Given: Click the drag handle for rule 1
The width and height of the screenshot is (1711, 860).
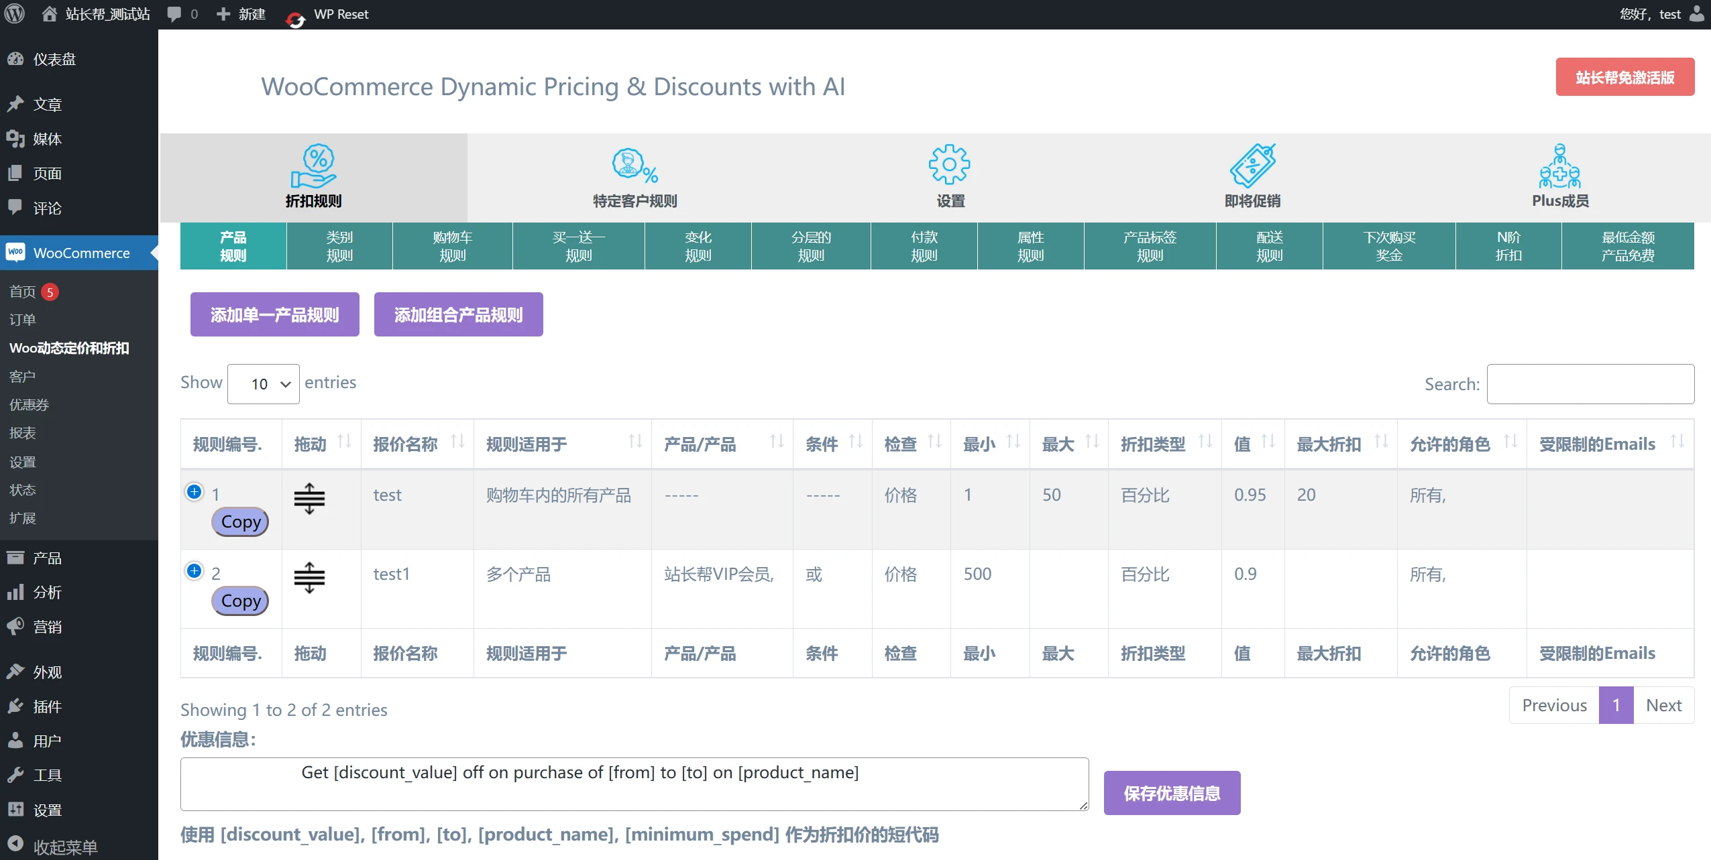Looking at the screenshot, I should (x=309, y=499).
